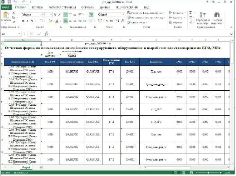Click the Paste clipboard icon
Viewport: 236px width, 176px height.
click(6, 15)
